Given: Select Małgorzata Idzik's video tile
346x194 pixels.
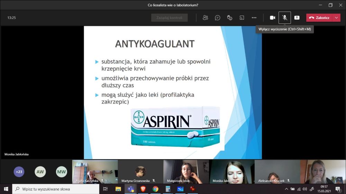Looking at the screenshot, I should tap(186, 172).
